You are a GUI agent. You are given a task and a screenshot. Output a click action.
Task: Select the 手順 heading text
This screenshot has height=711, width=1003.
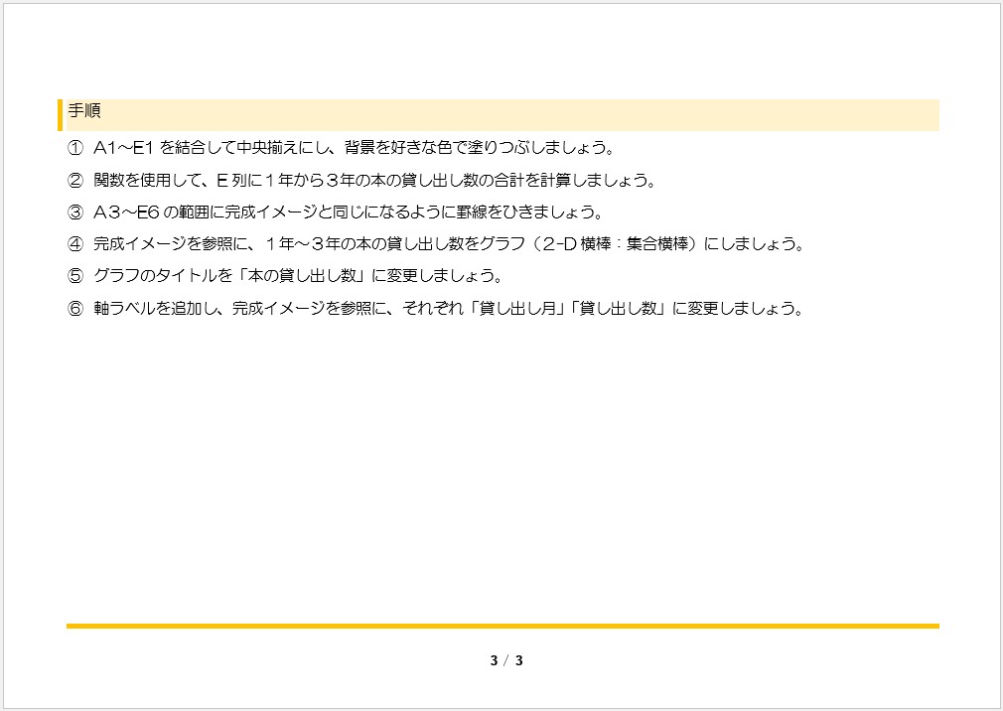coord(84,111)
